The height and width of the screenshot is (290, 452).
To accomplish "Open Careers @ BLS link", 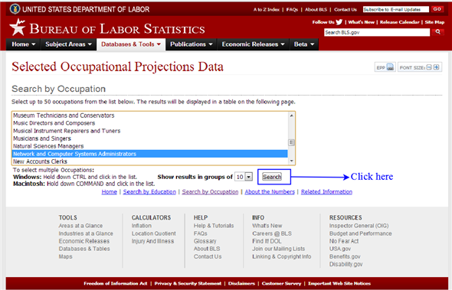I will pyautogui.click(x=272, y=233).
